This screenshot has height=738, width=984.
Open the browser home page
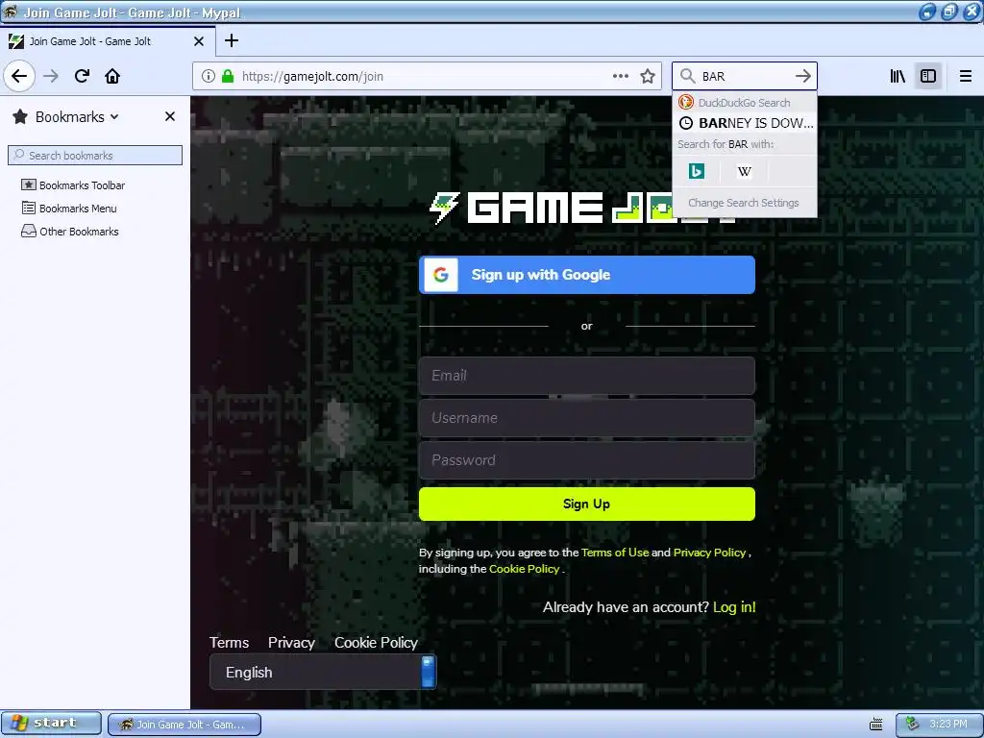point(112,76)
